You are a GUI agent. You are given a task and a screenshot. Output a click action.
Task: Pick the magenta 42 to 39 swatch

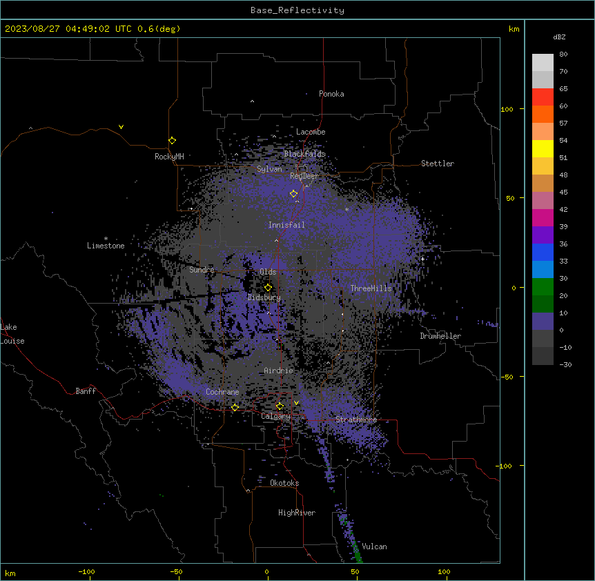(543, 217)
